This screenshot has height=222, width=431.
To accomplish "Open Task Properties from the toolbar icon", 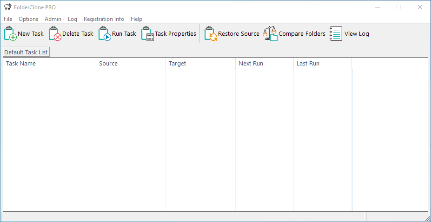I will pos(147,34).
